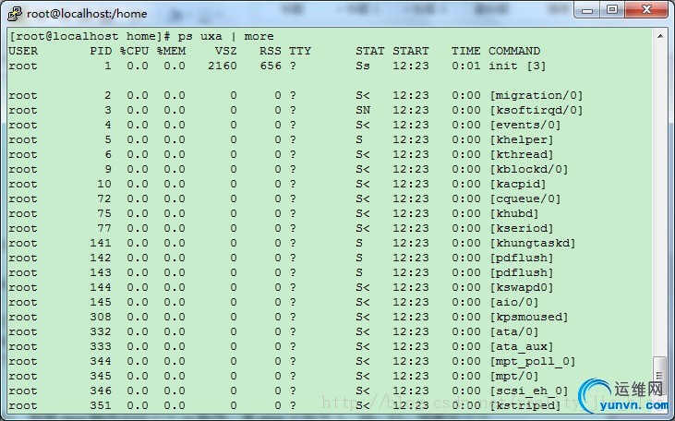Click the COMMAND column header
This screenshot has height=421, width=675.
514,51
